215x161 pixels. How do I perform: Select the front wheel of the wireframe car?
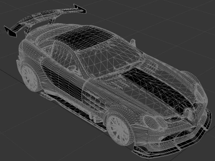click(118, 129)
